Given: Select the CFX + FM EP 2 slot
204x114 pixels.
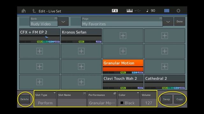Looking at the screenshot, I should [40, 36].
